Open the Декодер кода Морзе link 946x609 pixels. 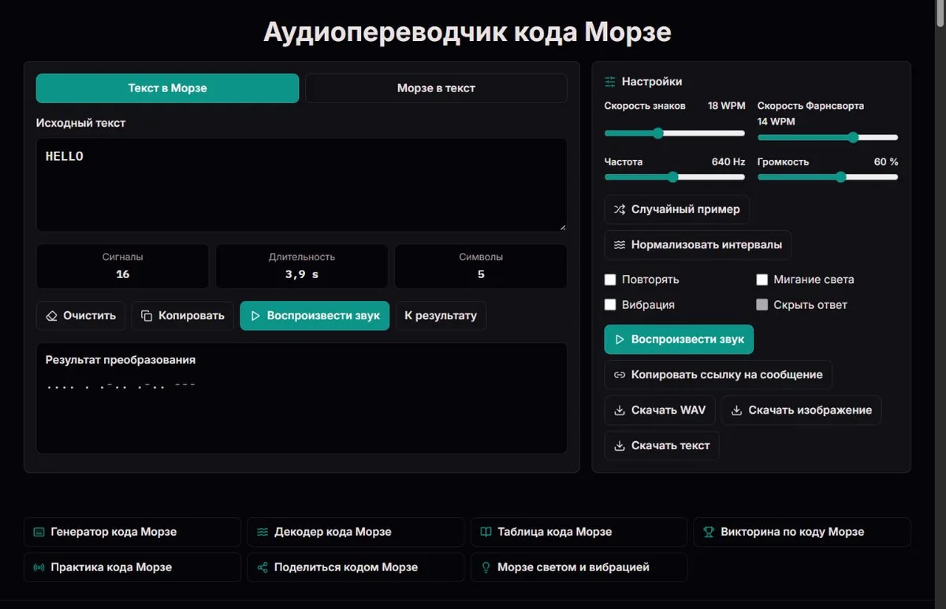tap(356, 532)
